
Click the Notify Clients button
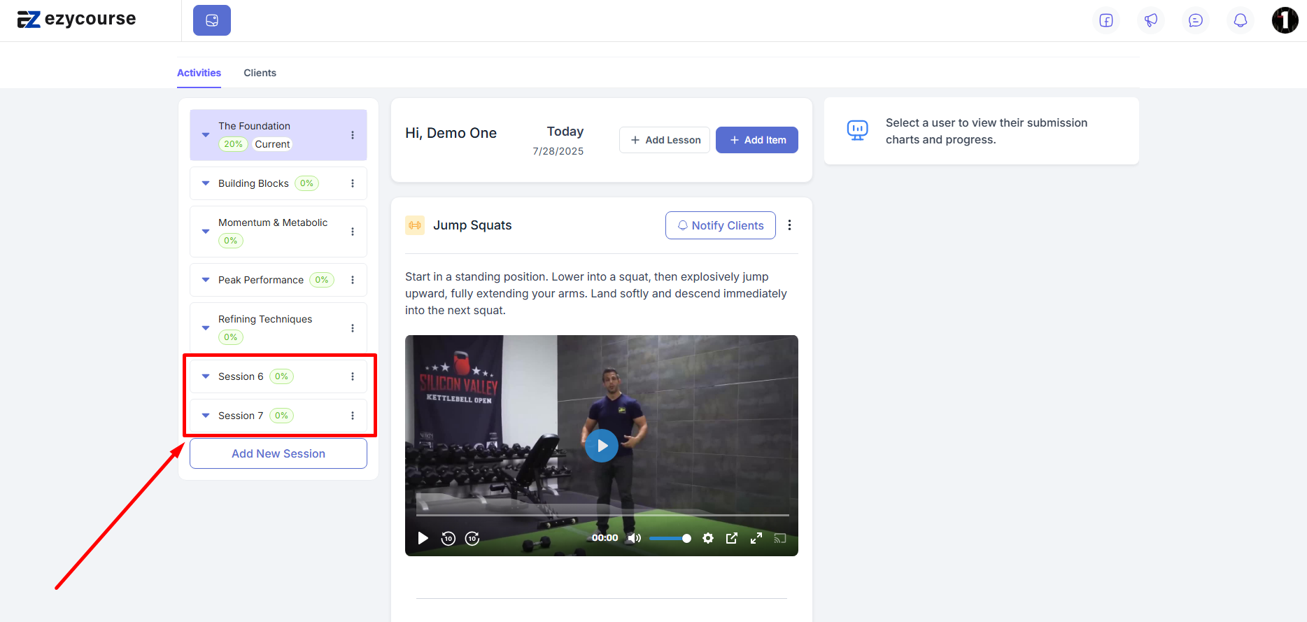tap(721, 225)
